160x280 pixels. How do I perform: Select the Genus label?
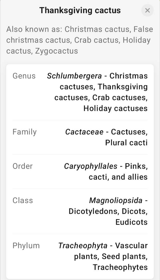(x=24, y=76)
